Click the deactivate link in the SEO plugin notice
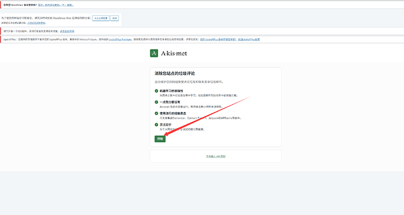This screenshot has width=404, height=215. click(67, 31)
